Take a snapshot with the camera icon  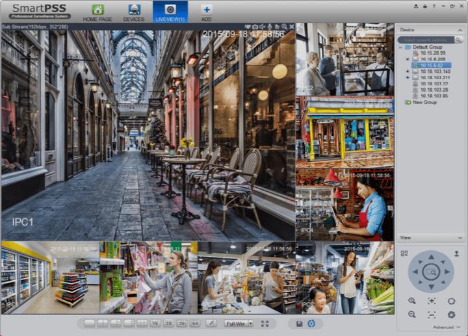click(x=255, y=27)
